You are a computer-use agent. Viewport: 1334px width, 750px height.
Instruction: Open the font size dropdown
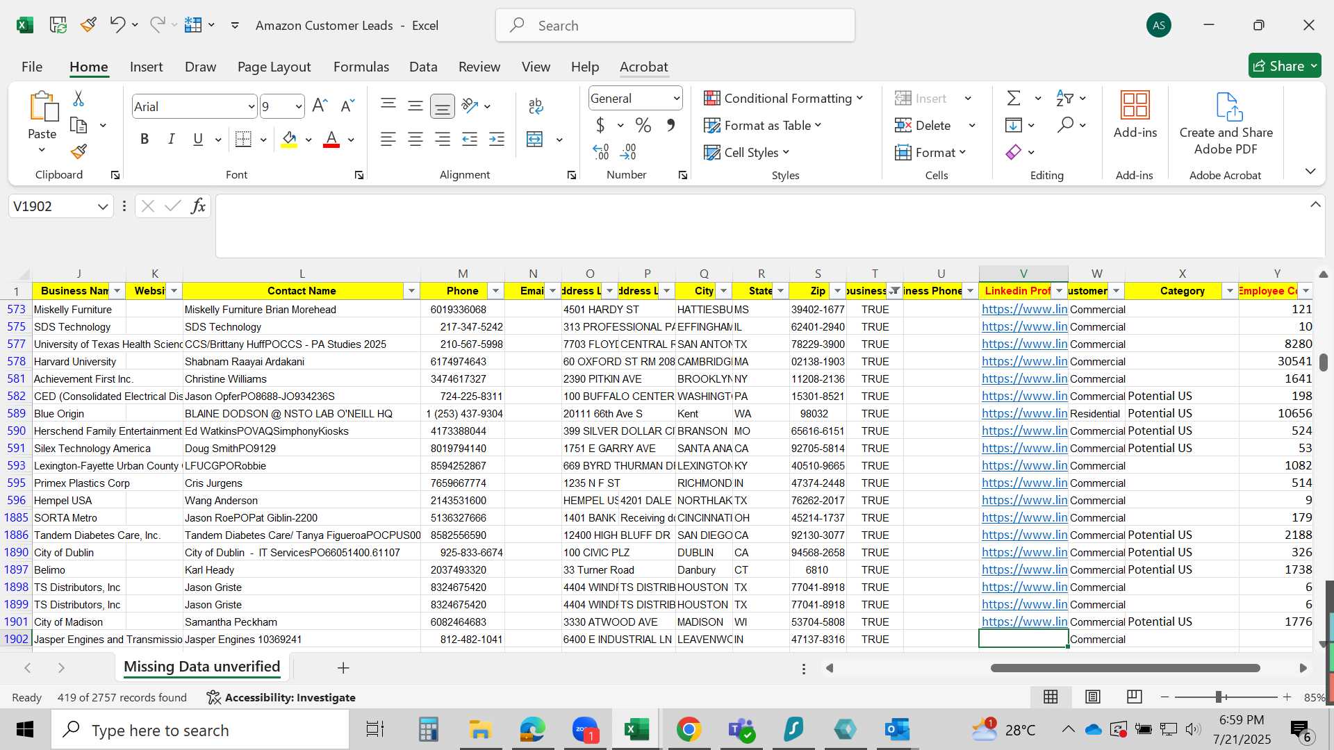tap(299, 106)
